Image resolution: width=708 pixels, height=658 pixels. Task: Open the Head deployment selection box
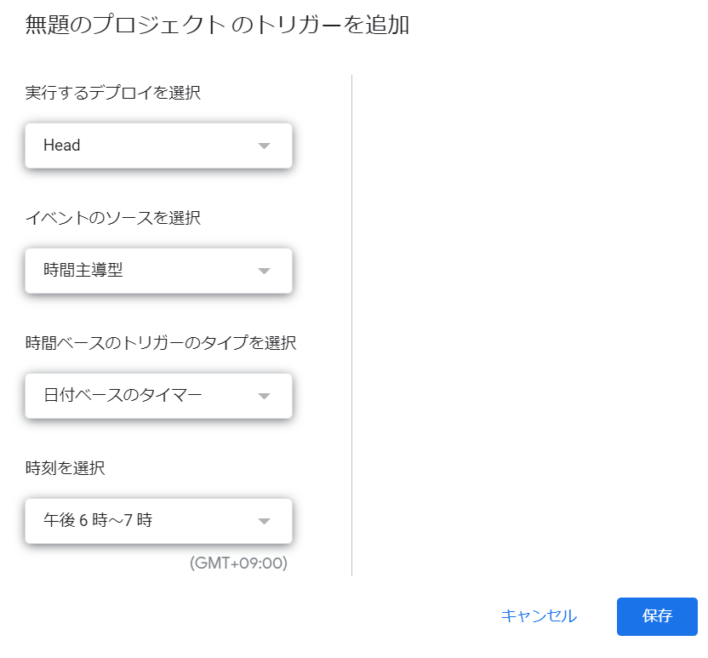pos(158,146)
